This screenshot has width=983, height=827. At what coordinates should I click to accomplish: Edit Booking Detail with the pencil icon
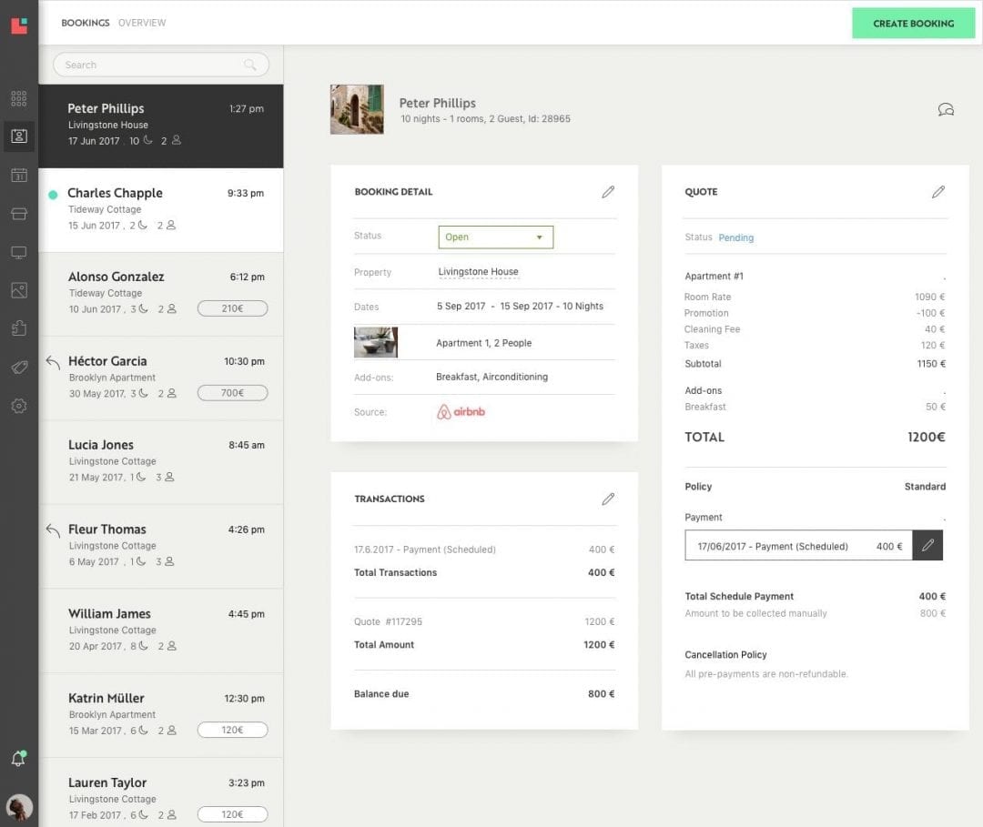click(x=608, y=192)
